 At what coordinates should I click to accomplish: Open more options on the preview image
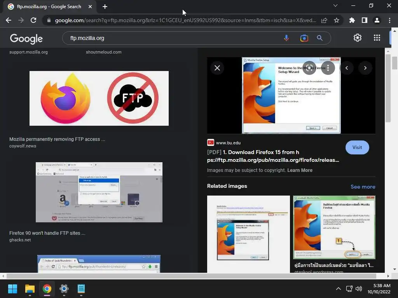click(328, 68)
